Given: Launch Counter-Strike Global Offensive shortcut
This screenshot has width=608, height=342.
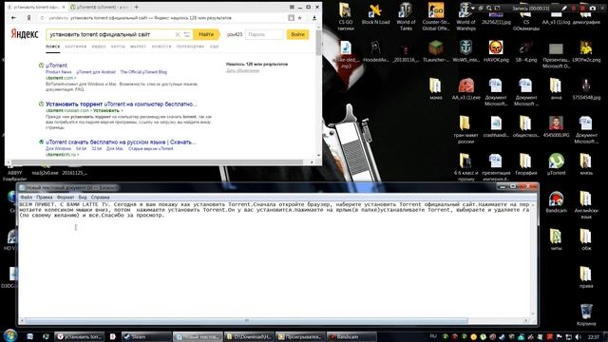Looking at the screenshot, I should 435,15.
